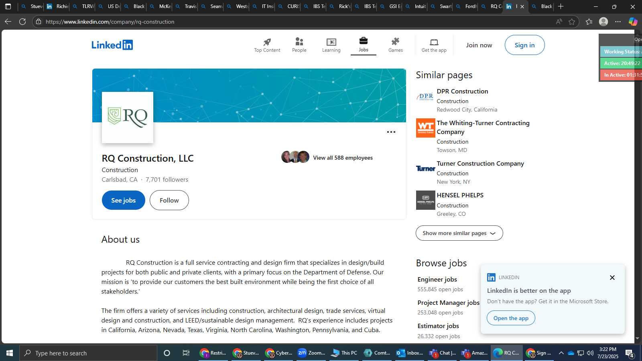Click Open the app button
642x361 pixels.
pyautogui.click(x=511, y=318)
